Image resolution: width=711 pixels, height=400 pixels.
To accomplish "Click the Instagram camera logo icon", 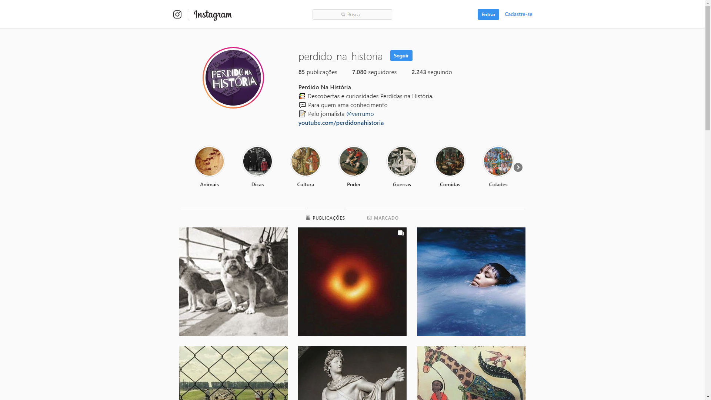I will coord(177,14).
